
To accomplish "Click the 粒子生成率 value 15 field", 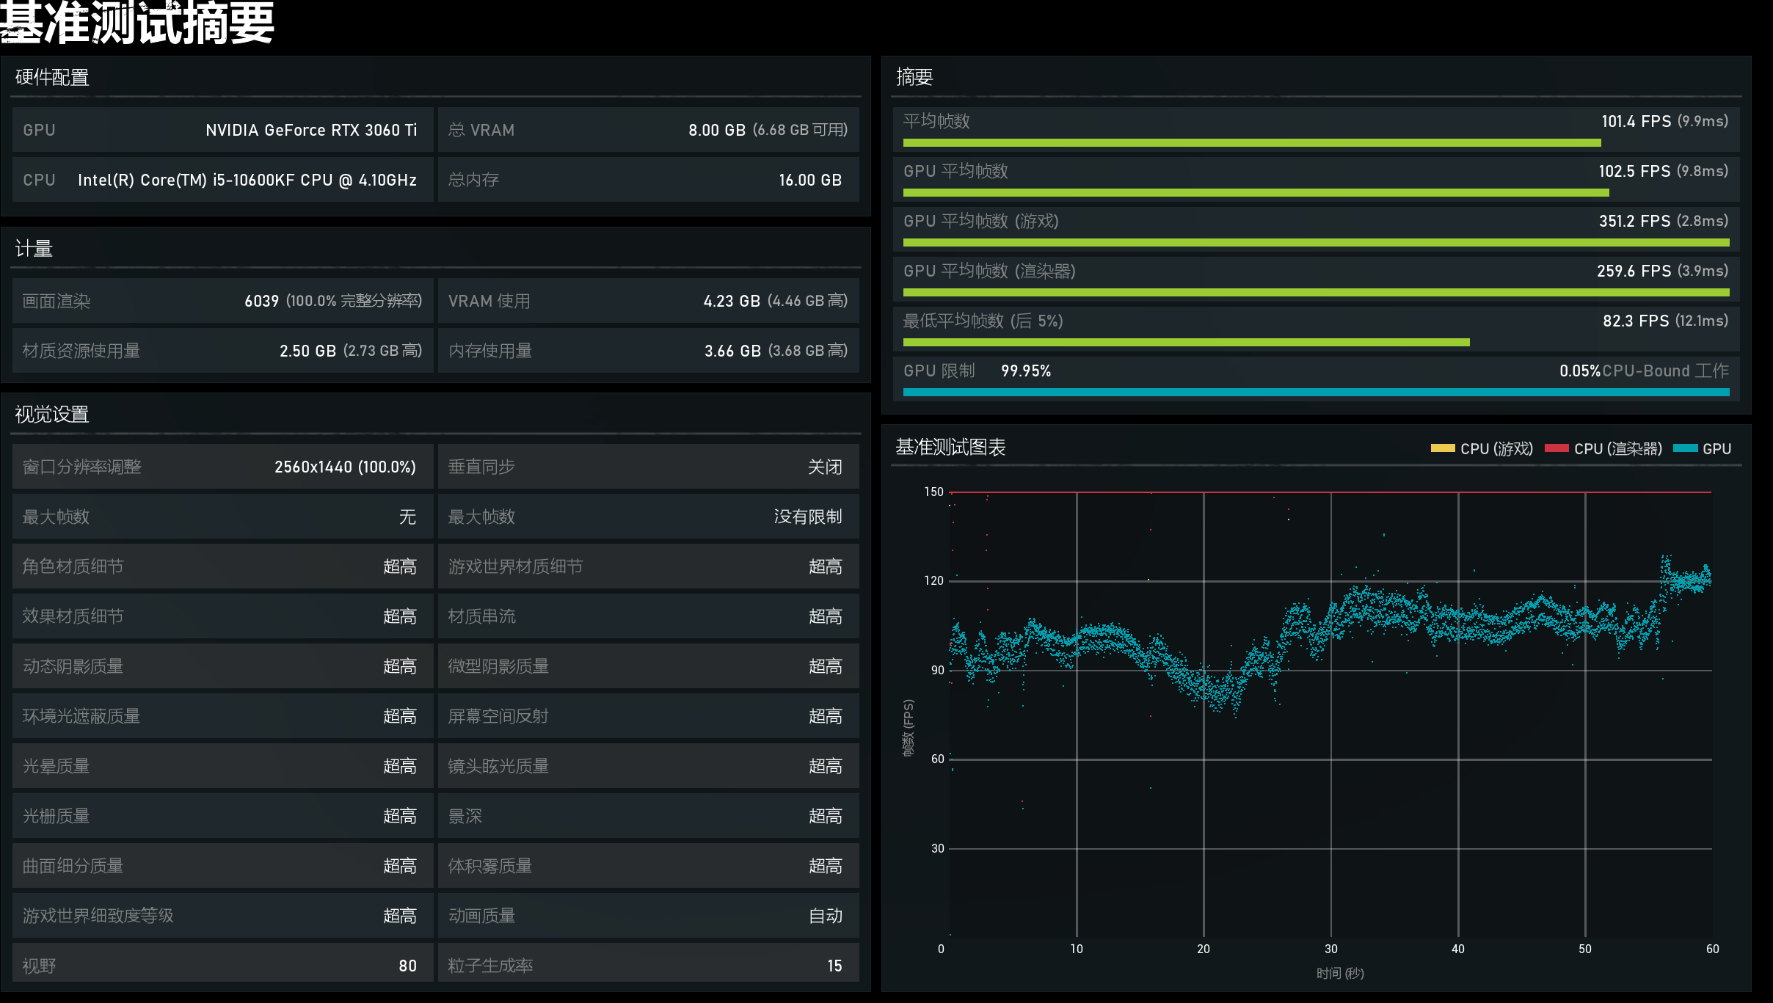I will coord(834,966).
